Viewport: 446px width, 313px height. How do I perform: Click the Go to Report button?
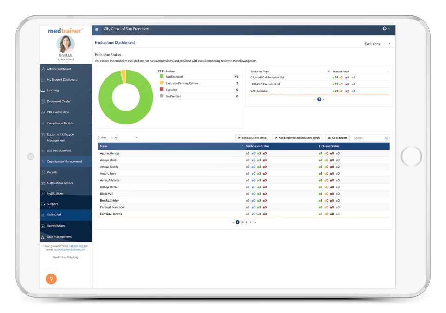(x=337, y=138)
